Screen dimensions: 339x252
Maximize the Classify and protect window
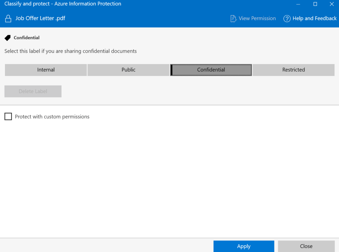point(315,4)
